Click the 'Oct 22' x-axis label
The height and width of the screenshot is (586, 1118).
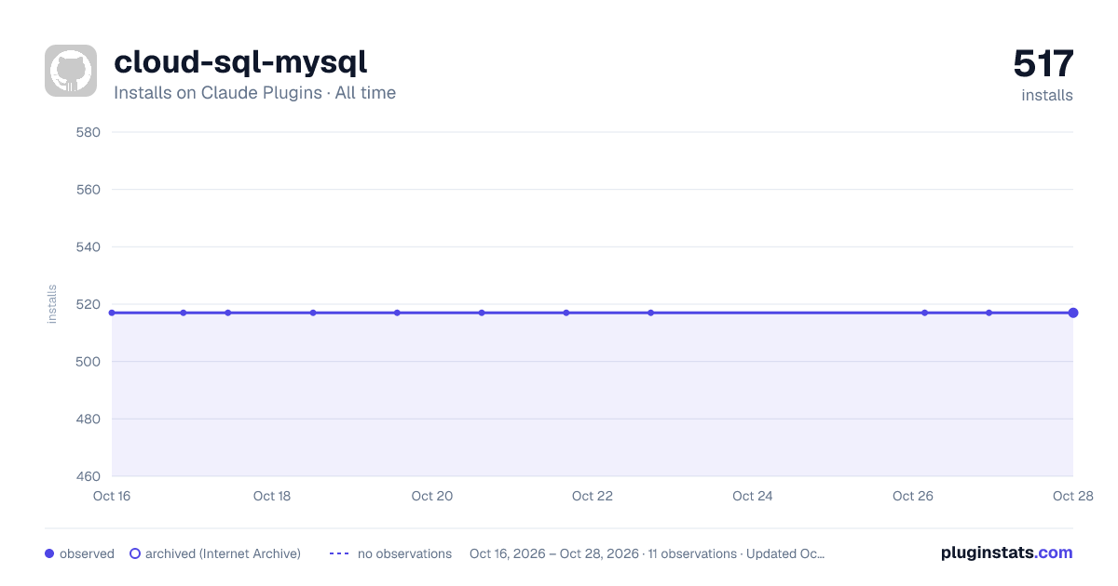[x=593, y=496]
